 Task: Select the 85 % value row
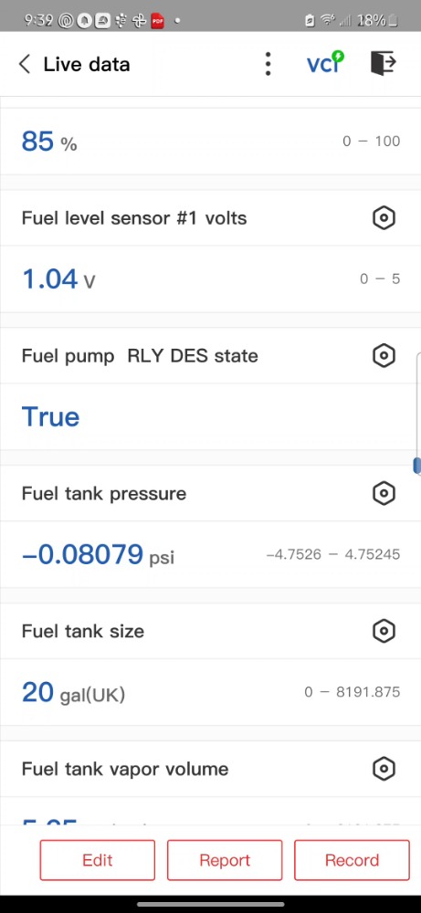210,142
